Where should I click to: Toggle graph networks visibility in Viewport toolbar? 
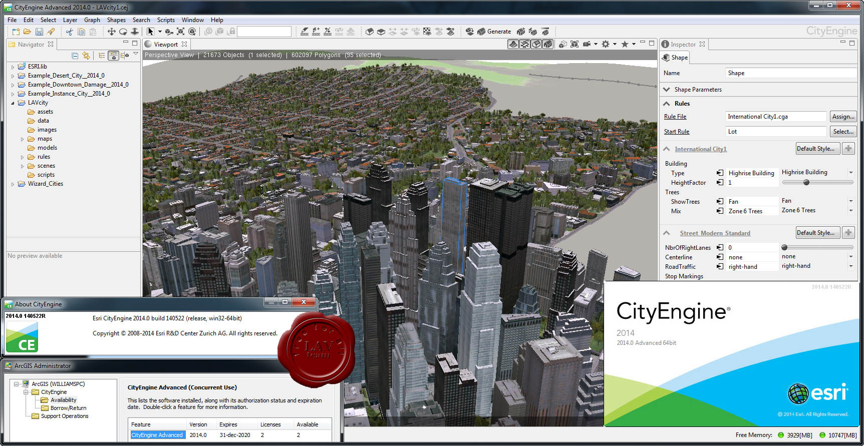[525, 44]
